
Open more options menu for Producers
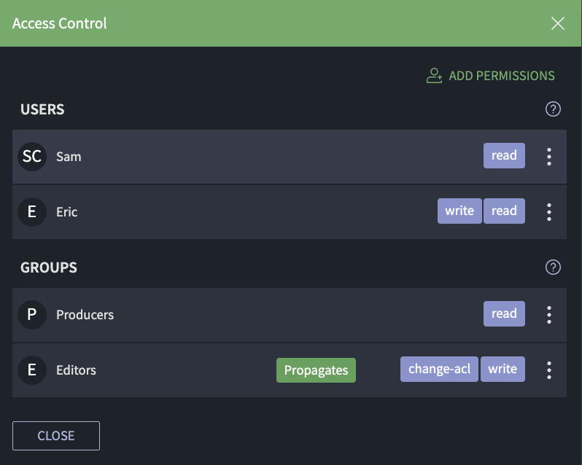click(x=549, y=315)
